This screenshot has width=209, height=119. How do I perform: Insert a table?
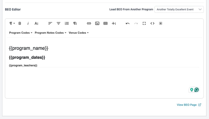[x=105, y=23]
